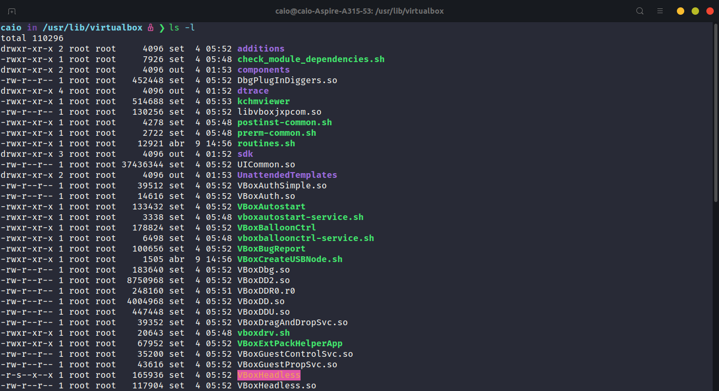This screenshot has width=719, height=391.
Task: Click the size value 4004968
Action: 145,301
